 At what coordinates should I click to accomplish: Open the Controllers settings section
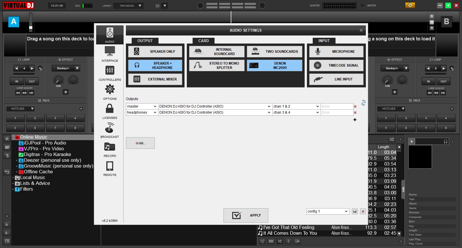pos(110,73)
